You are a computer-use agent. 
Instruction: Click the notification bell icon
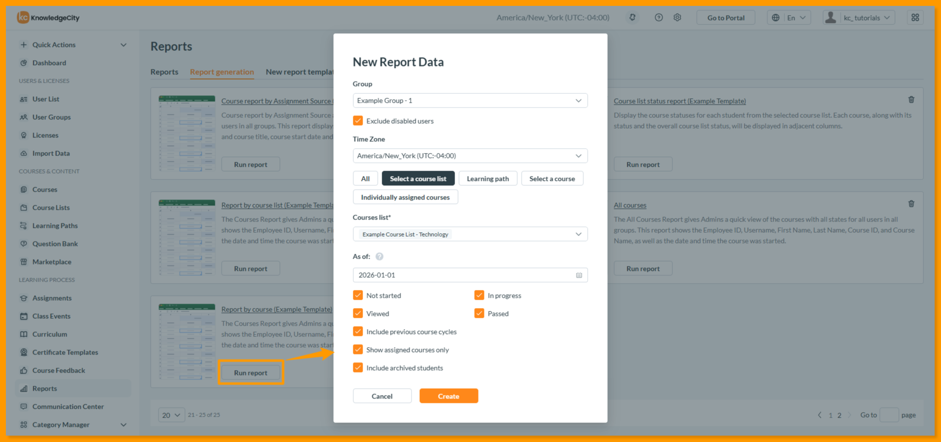click(632, 18)
